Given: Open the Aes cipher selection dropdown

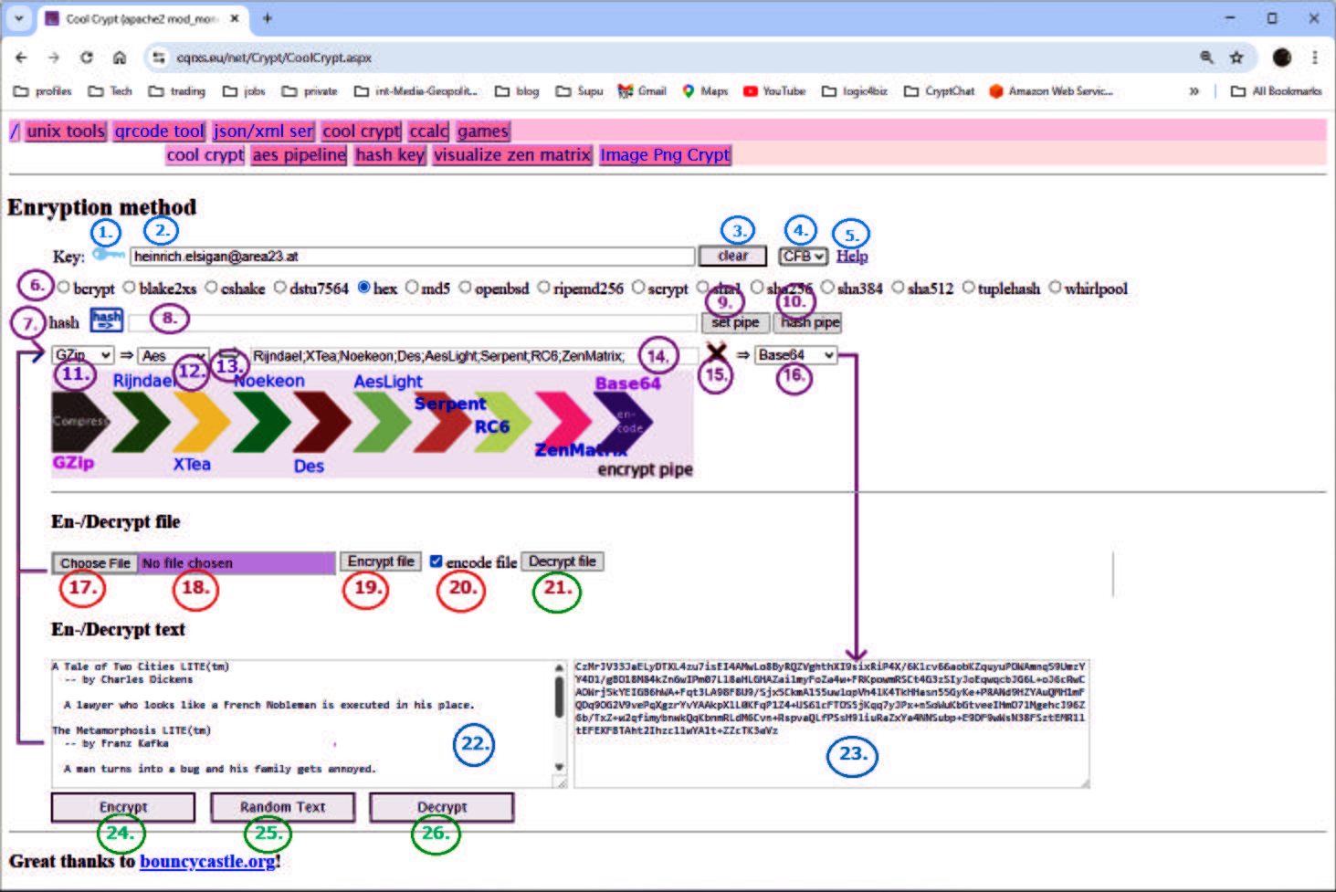Looking at the screenshot, I should click(173, 355).
